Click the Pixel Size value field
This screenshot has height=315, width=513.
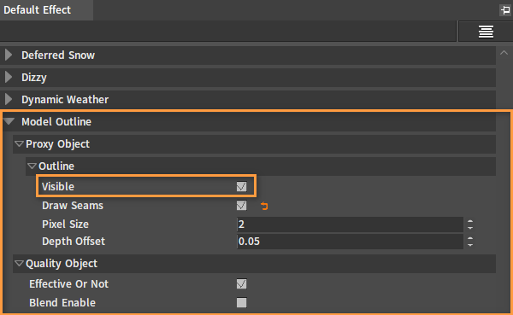[350, 225]
